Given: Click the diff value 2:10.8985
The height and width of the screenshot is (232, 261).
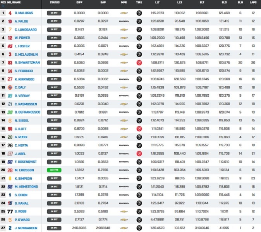Looking at the screenshot, I should 79,228.
